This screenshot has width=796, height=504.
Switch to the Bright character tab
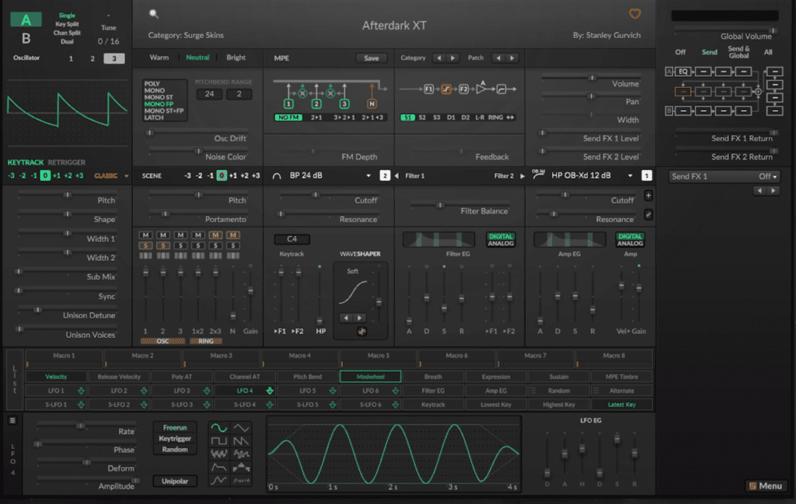click(236, 57)
